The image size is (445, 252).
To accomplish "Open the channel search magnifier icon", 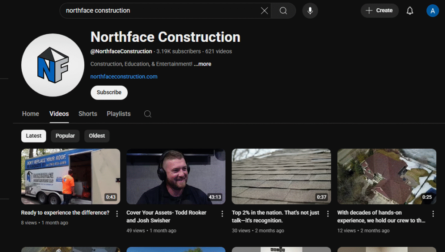I will (x=147, y=114).
